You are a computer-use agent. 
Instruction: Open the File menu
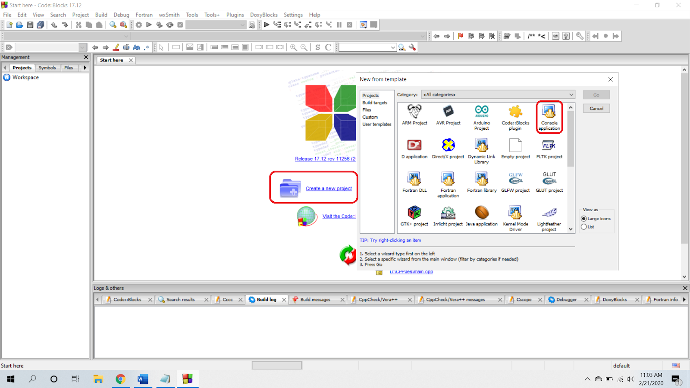click(7, 15)
